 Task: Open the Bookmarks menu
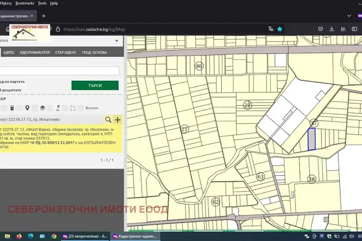pyautogui.click(x=25, y=3)
